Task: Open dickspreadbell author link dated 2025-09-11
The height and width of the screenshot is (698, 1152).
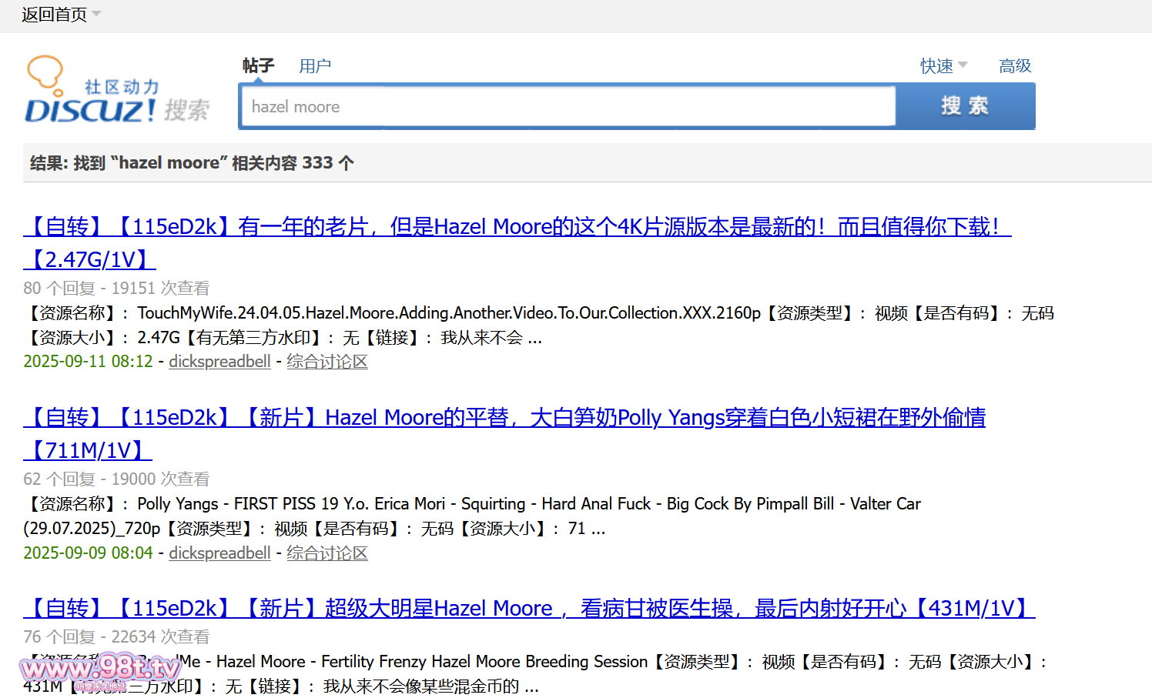Action: [219, 361]
